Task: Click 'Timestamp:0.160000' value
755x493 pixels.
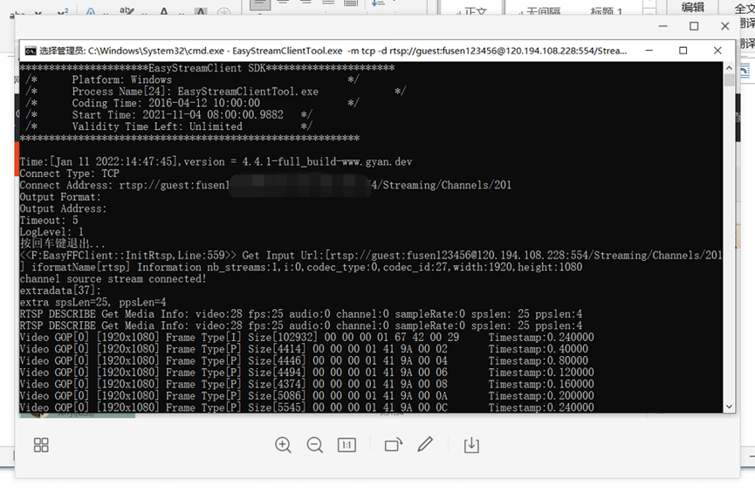Action: click(x=541, y=384)
